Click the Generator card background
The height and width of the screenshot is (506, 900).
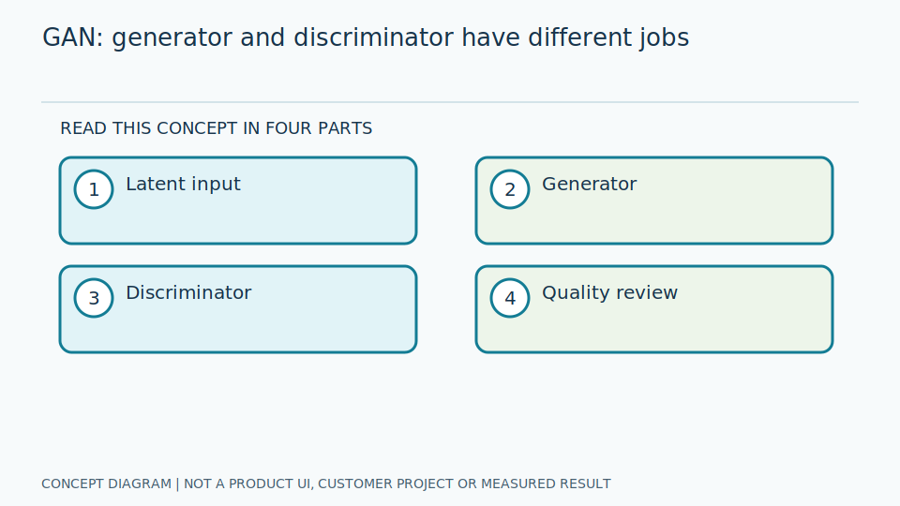[x=654, y=201]
